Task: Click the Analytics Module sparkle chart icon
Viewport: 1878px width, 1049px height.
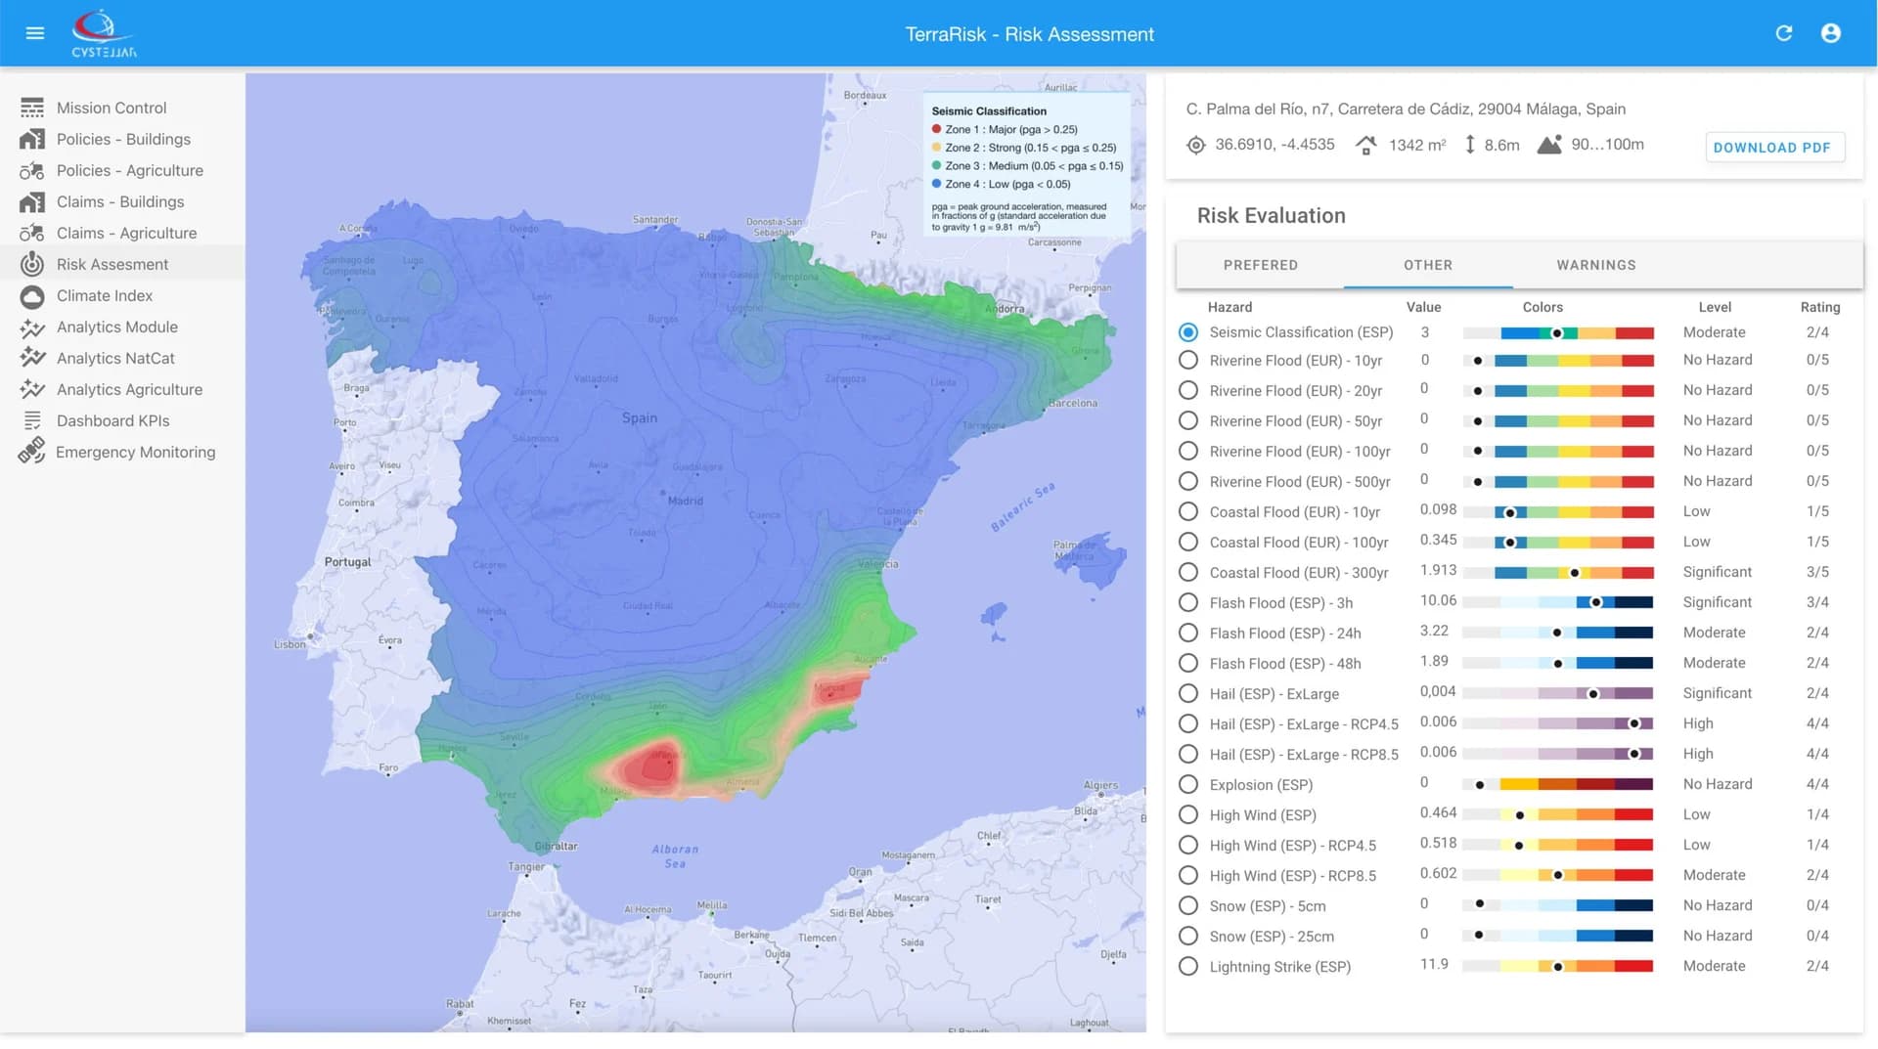Action: pyautogui.click(x=32, y=327)
